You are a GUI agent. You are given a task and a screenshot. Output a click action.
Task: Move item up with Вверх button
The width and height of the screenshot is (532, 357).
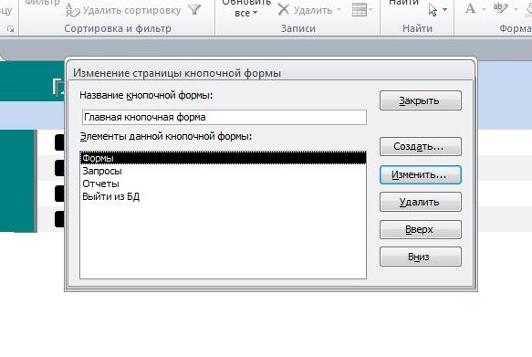421,229
